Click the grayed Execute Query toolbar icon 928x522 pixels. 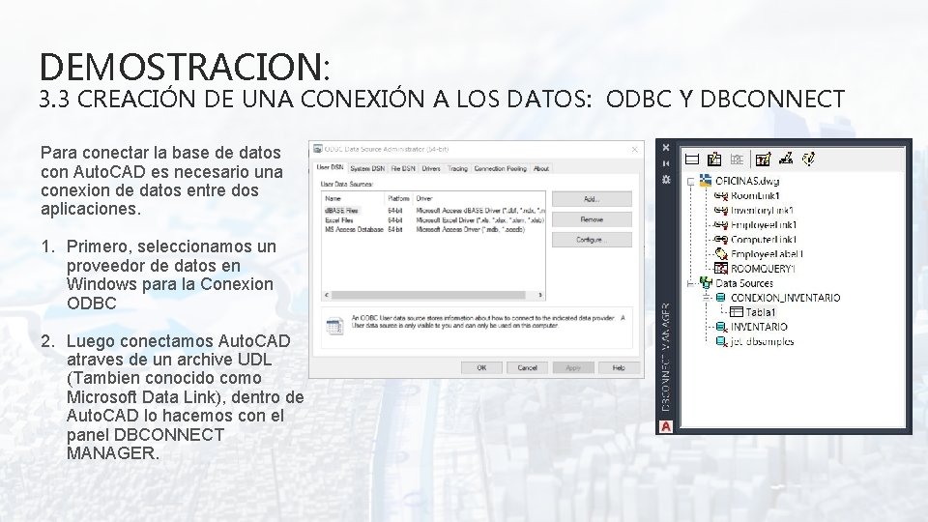737,159
